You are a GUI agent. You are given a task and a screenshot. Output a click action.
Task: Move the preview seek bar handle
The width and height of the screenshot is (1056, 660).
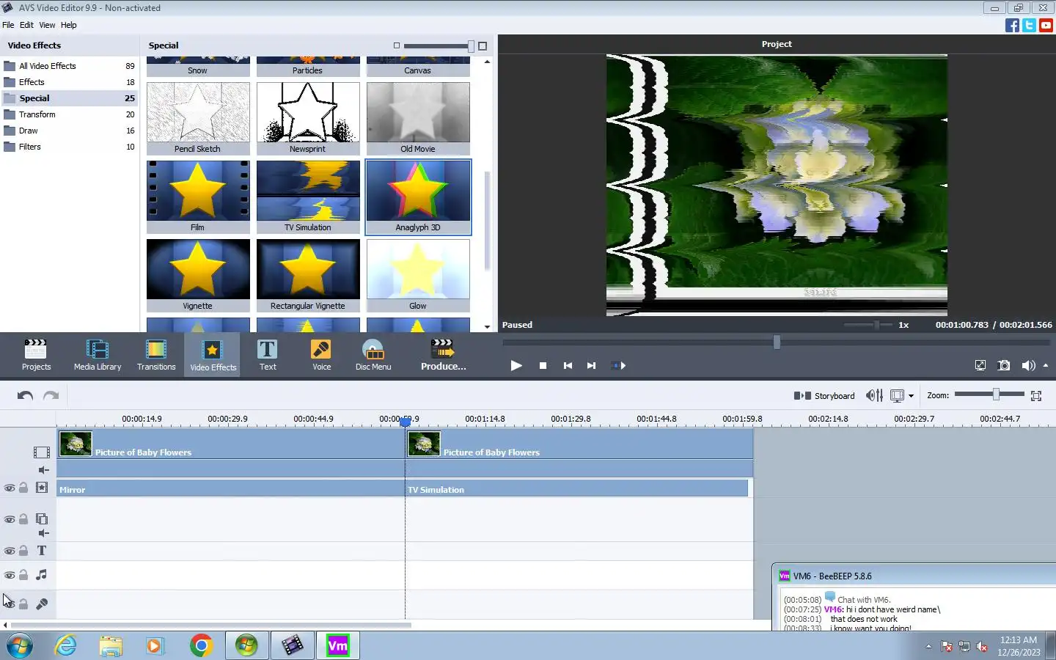777,342
